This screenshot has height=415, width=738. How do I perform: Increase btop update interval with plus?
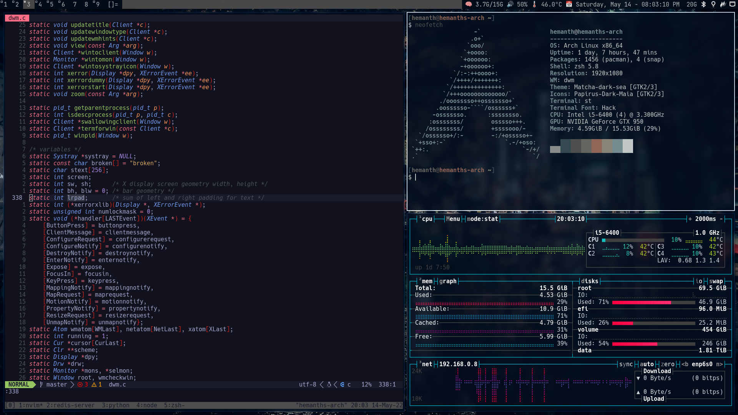click(690, 219)
